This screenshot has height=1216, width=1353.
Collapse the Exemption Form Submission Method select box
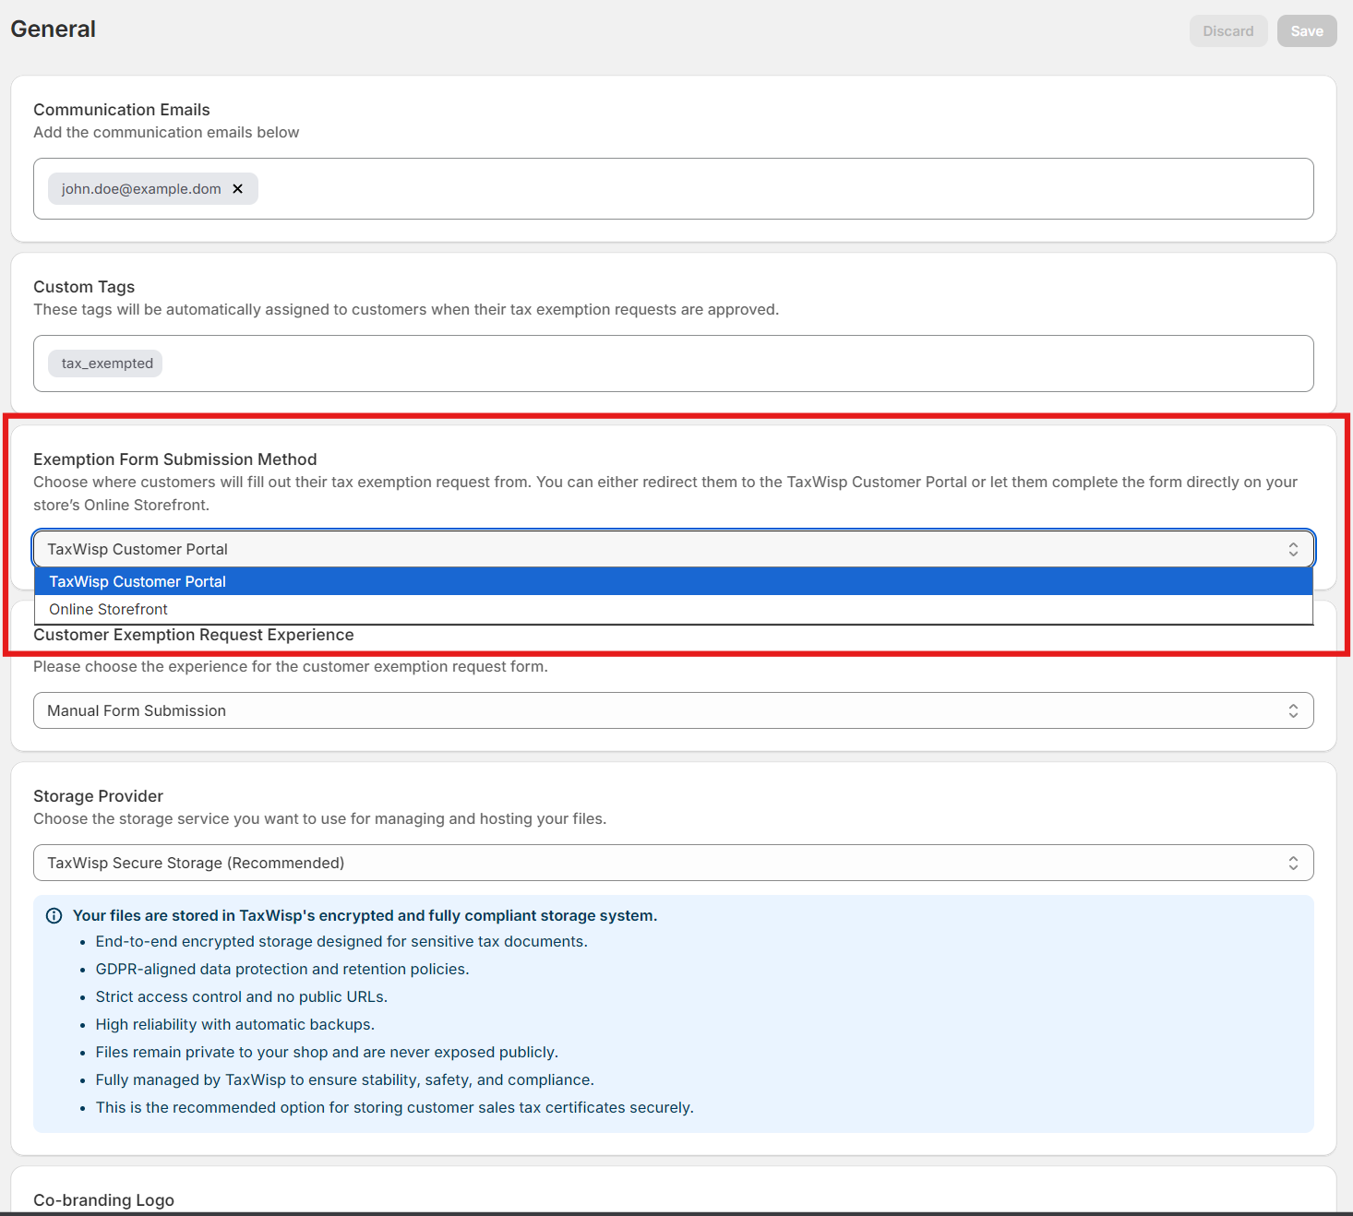pos(674,549)
